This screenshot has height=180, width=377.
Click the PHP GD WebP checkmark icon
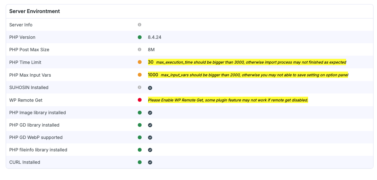coord(150,138)
